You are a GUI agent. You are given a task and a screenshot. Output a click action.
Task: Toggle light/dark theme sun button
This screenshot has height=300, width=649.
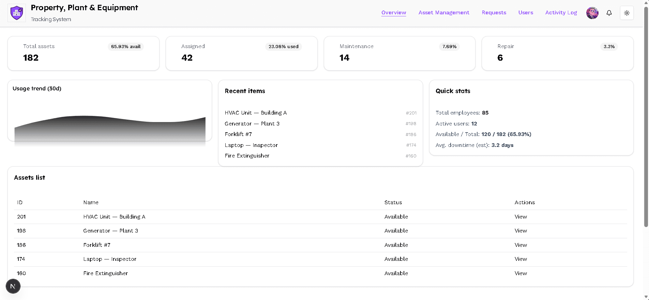click(x=627, y=13)
